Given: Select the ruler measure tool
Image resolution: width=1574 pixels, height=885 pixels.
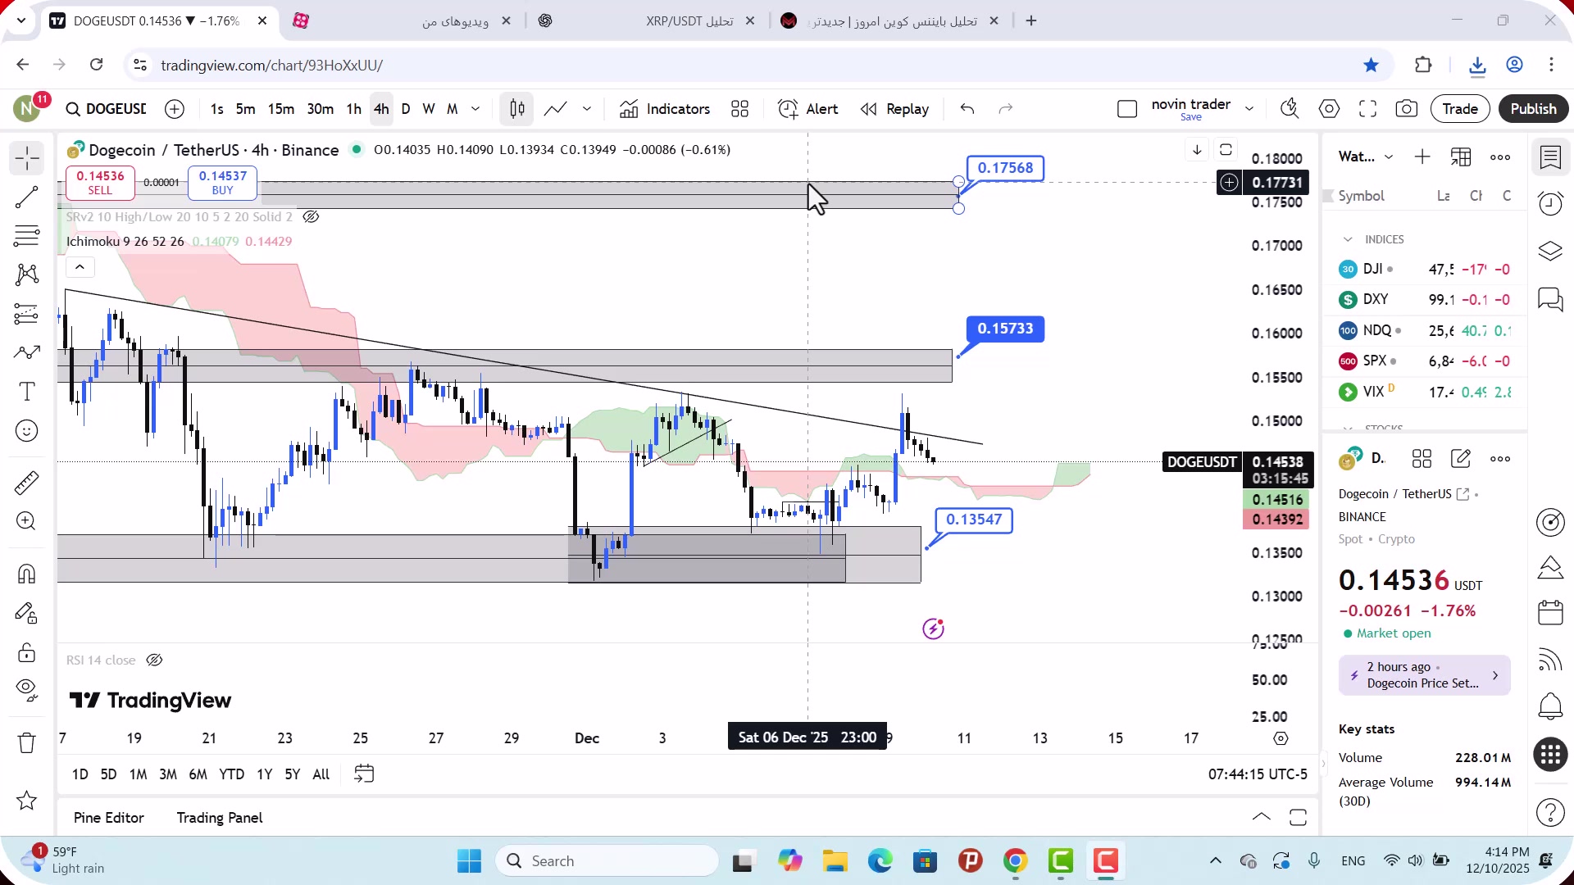Looking at the screenshot, I should (x=27, y=483).
